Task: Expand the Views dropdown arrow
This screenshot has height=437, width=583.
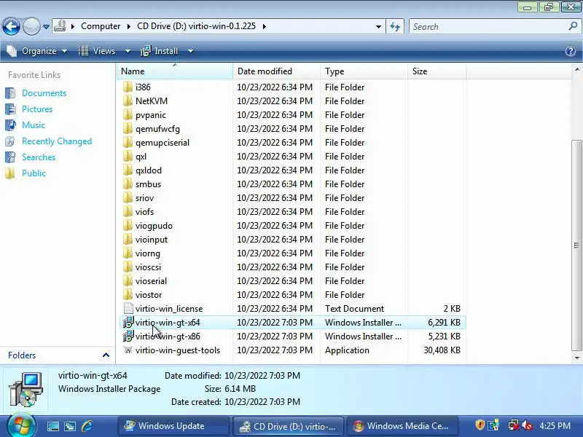Action: (128, 51)
